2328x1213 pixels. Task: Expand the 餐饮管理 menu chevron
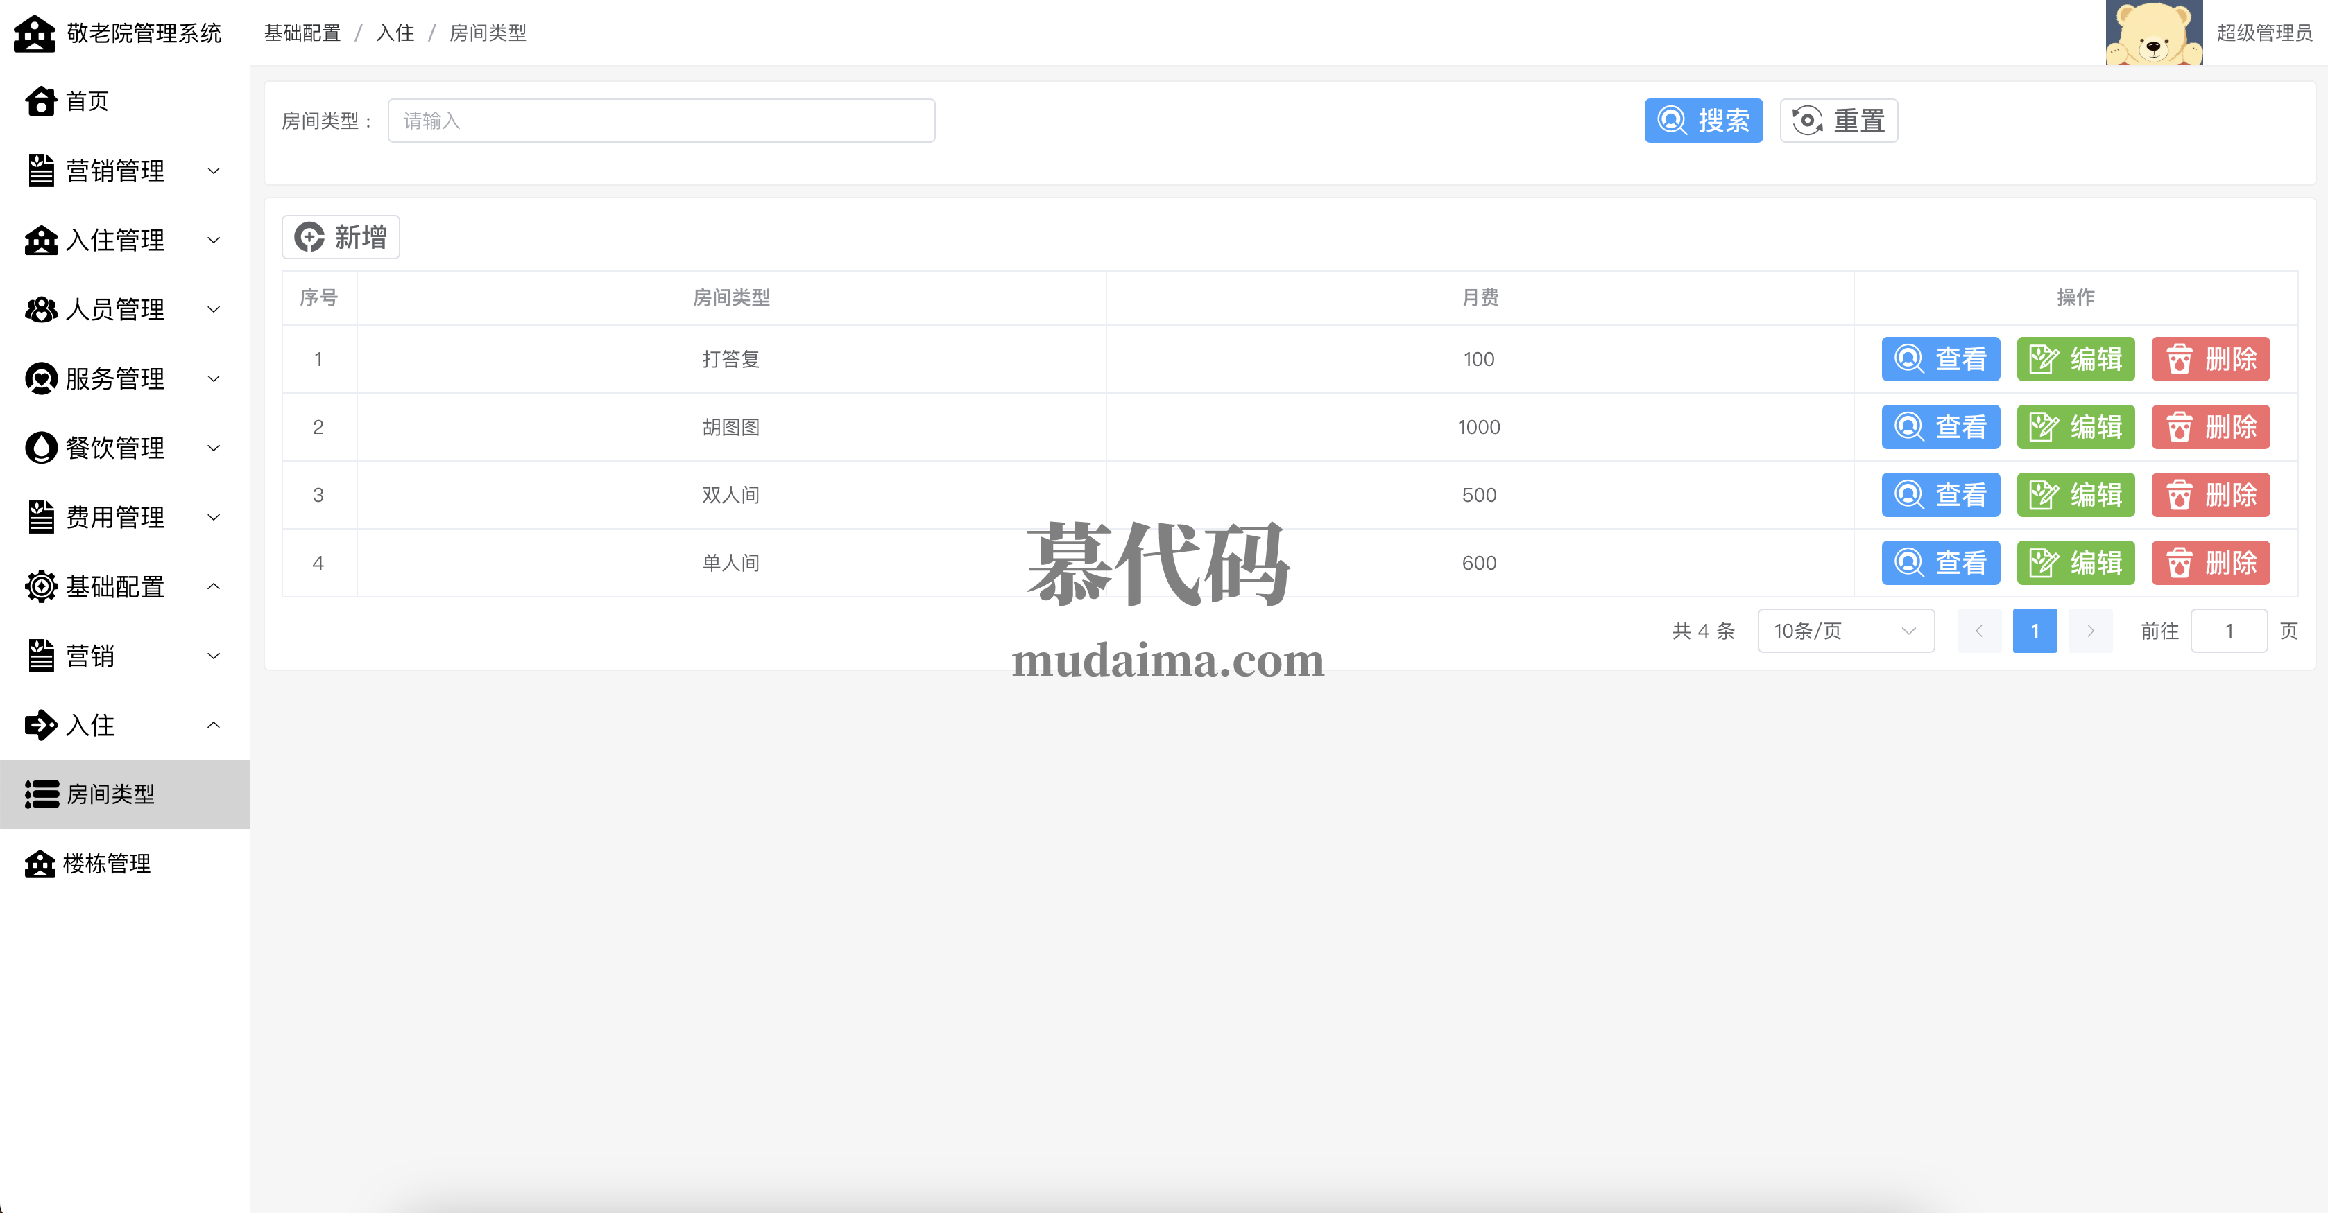click(213, 448)
